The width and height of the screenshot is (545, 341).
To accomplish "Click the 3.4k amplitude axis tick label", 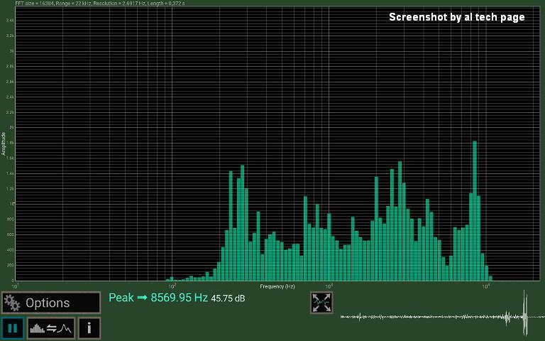I will click(x=10, y=21).
